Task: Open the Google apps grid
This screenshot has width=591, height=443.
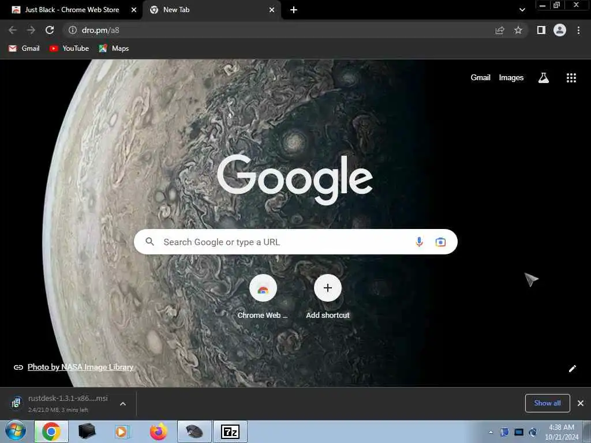Action: pyautogui.click(x=571, y=78)
